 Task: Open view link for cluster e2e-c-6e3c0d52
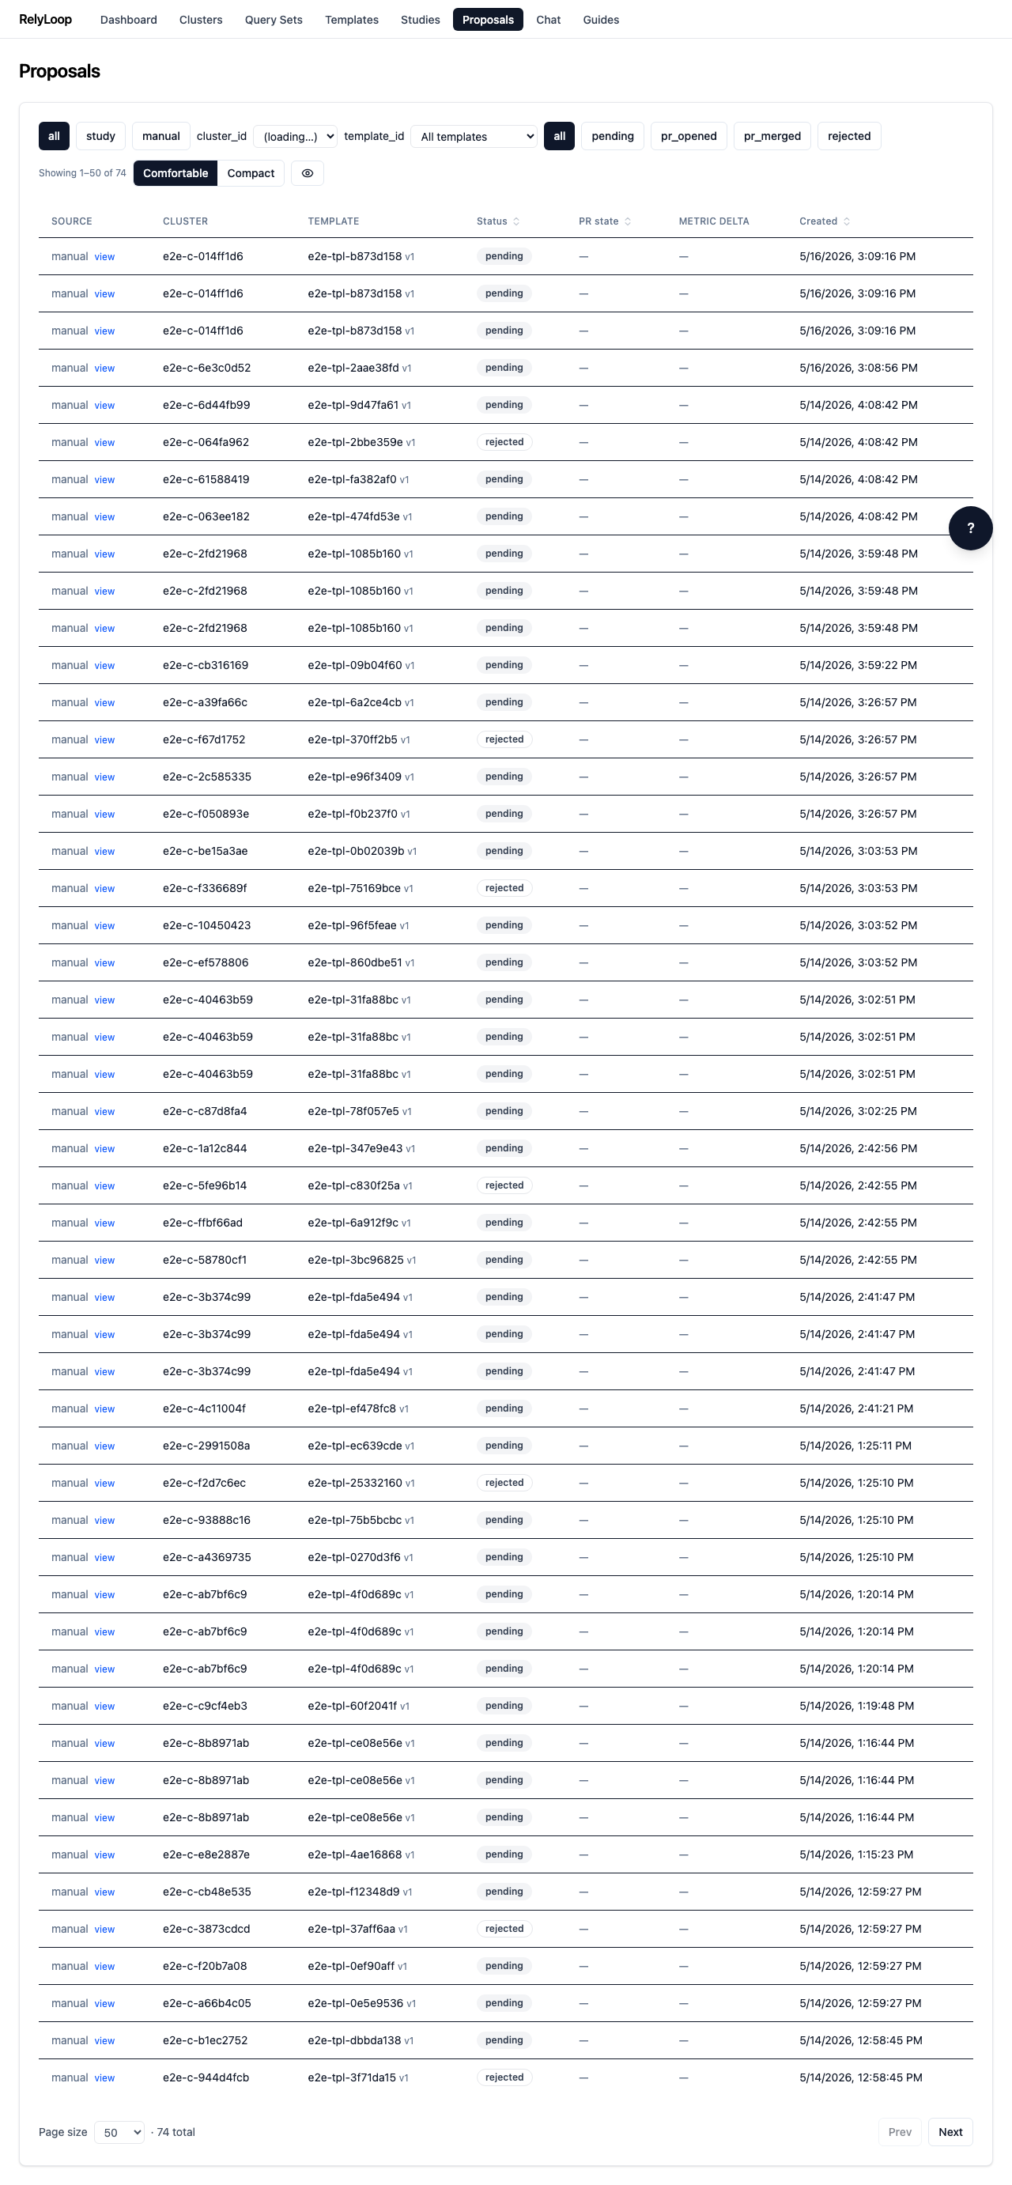coord(104,369)
